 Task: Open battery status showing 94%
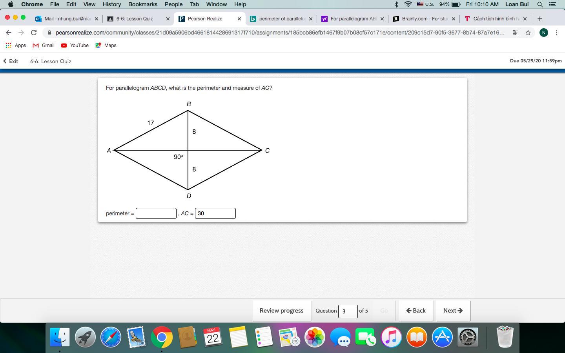450,4
